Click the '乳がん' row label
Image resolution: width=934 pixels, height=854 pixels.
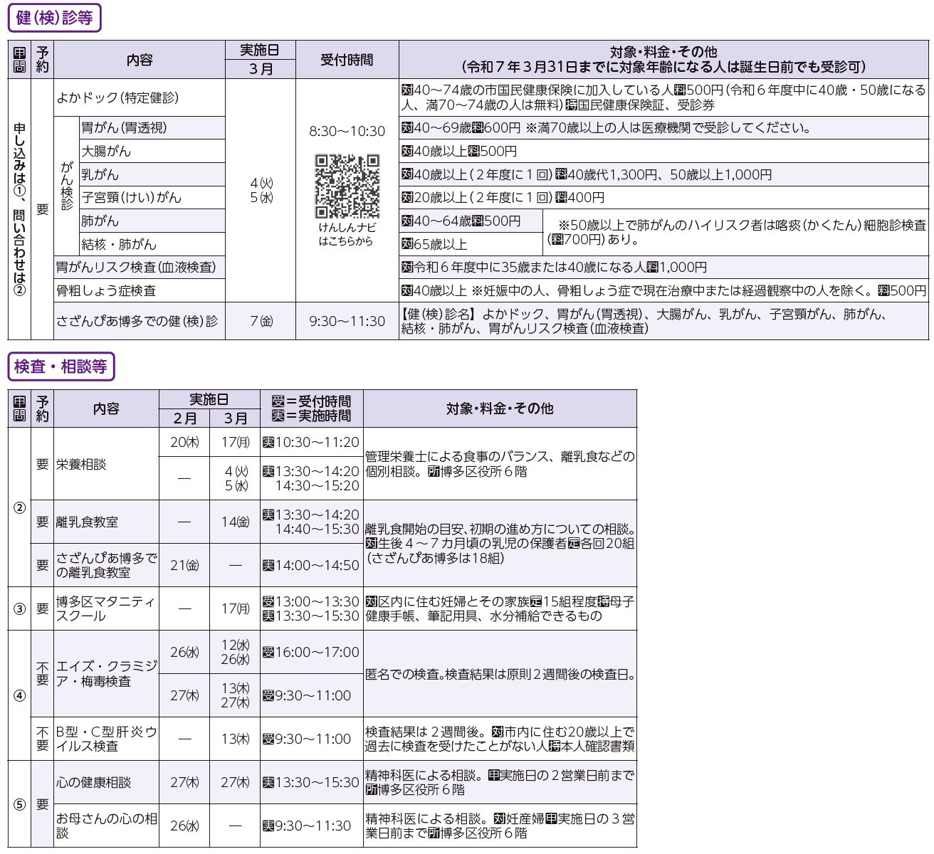(x=100, y=174)
